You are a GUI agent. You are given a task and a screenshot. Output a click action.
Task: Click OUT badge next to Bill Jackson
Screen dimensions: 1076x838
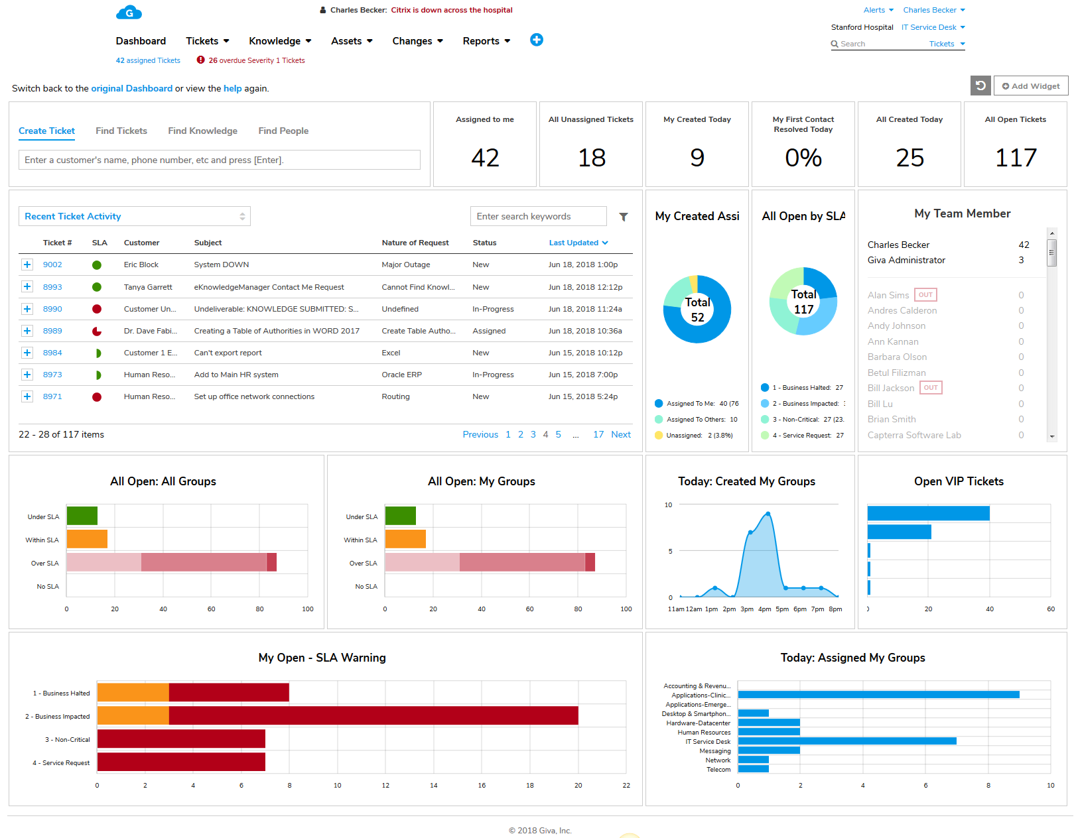[x=931, y=388]
